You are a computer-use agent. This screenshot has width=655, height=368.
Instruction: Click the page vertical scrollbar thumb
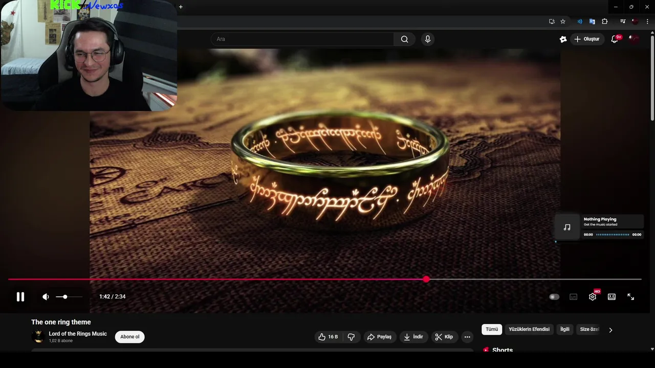(652, 79)
